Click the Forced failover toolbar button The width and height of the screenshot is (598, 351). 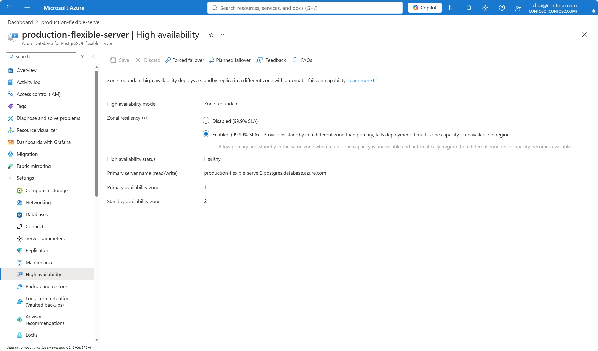point(184,60)
